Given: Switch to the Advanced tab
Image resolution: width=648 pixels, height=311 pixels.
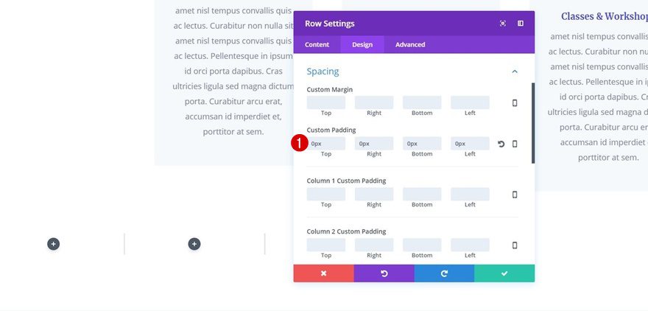Looking at the screenshot, I should pyautogui.click(x=410, y=45).
